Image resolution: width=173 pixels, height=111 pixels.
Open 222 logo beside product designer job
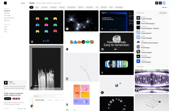tap(138, 52)
